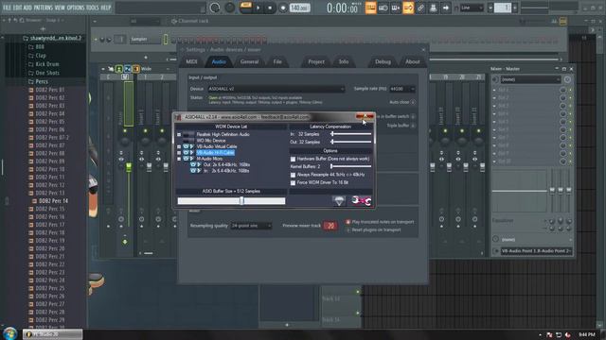
Task: Open the FILE menu
Action: pyautogui.click(x=7, y=8)
